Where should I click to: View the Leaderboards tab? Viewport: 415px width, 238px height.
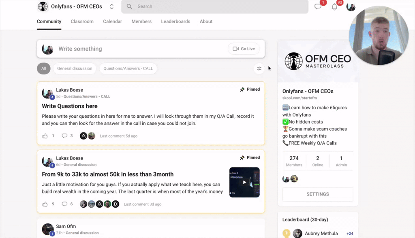coord(176,21)
